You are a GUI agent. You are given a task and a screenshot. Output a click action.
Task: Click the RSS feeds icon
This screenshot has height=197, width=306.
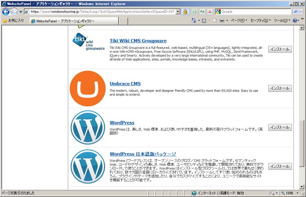204,20
